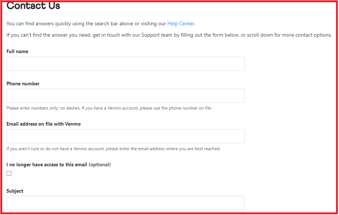Click the paragraph about contacting the Support team
Viewport: 339px width, 215px height.
169,35
